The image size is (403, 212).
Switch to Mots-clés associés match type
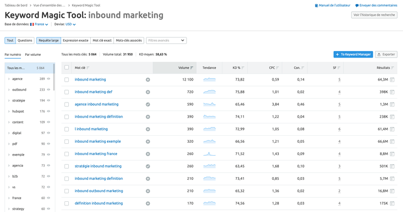point(129,41)
